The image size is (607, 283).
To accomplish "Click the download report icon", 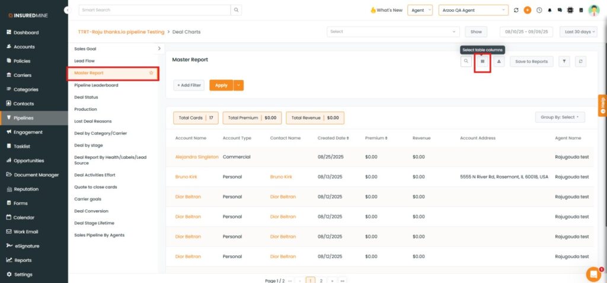I will click(x=499, y=61).
